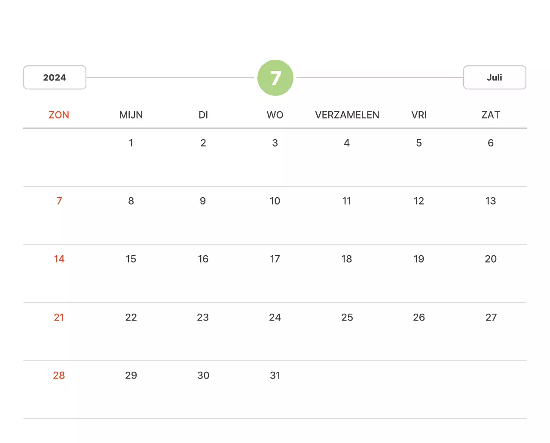Screen dimensions: 550x443
Task: Select Saturday the 13th
Action: tap(491, 201)
